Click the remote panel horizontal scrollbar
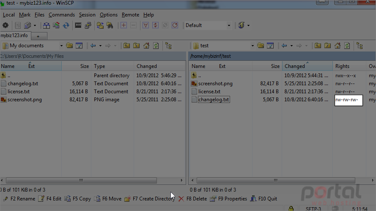 276,180
